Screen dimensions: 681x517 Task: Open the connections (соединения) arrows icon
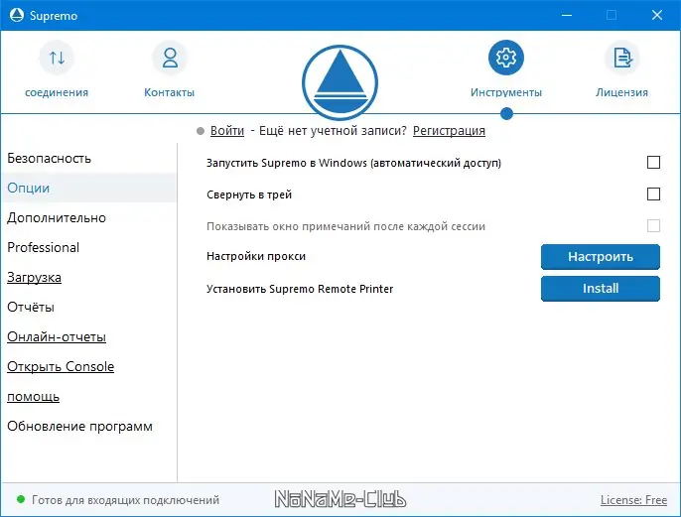coord(57,58)
